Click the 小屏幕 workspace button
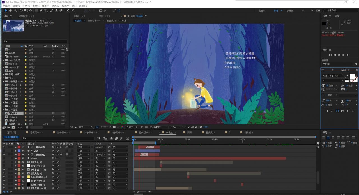Image resolution: width=359 pixels, height=195 pixels. pyautogui.click(x=290, y=11)
